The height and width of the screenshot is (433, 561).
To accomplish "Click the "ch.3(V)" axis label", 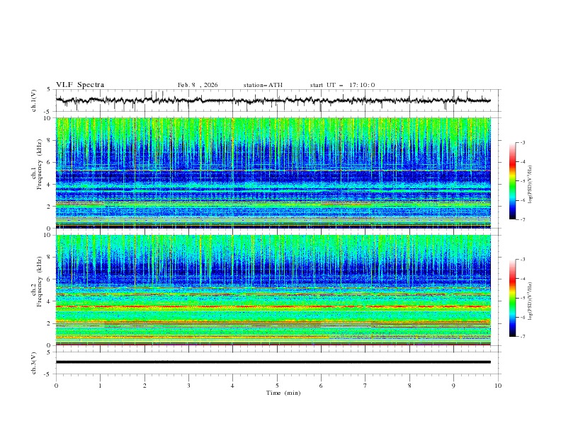I will point(35,362).
